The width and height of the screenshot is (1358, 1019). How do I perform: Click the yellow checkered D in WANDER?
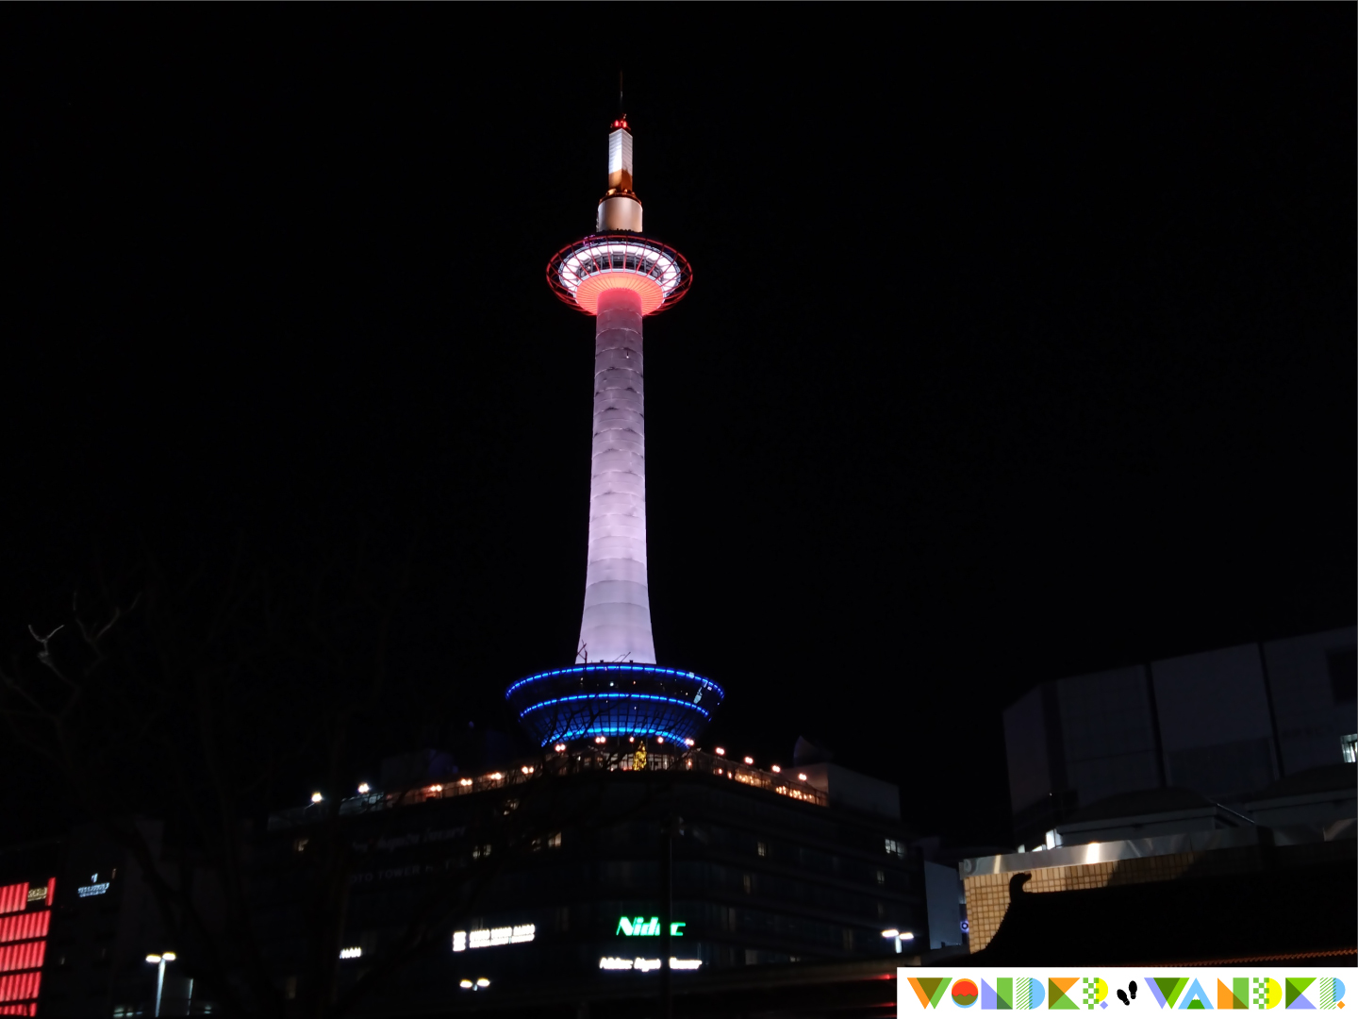point(1267,993)
